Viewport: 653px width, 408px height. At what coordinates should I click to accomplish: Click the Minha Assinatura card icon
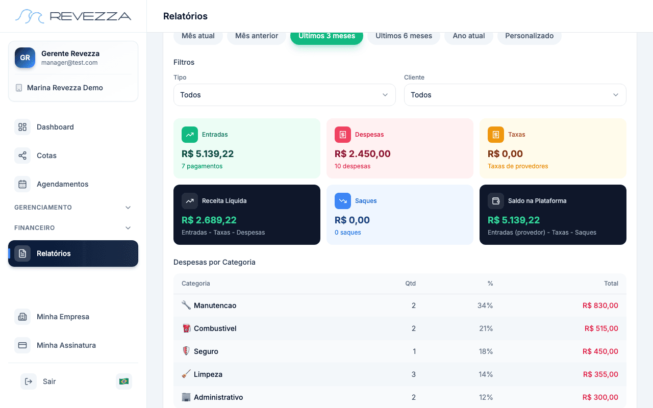(x=22, y=345)
